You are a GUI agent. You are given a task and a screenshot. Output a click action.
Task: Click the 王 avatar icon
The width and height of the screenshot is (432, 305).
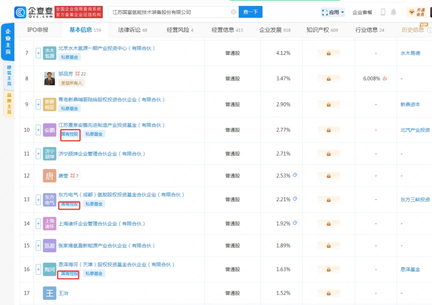(50, 293)
